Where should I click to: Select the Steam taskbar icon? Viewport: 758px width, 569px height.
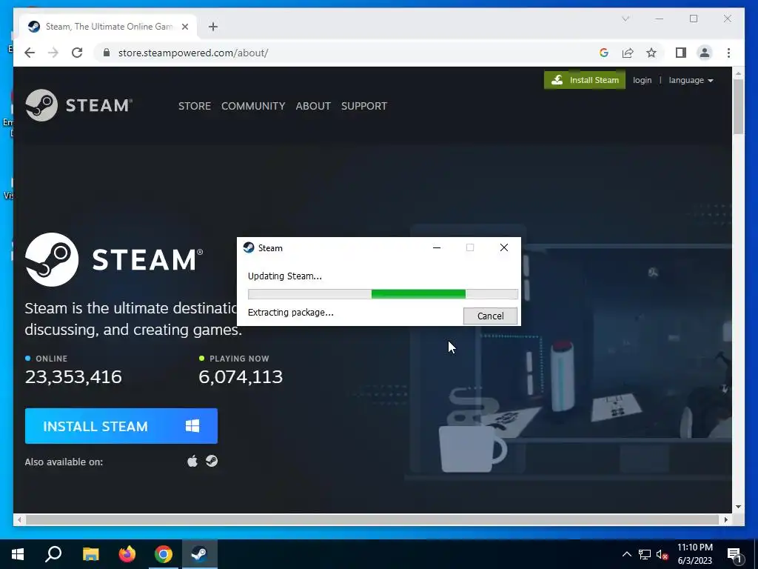200,553
